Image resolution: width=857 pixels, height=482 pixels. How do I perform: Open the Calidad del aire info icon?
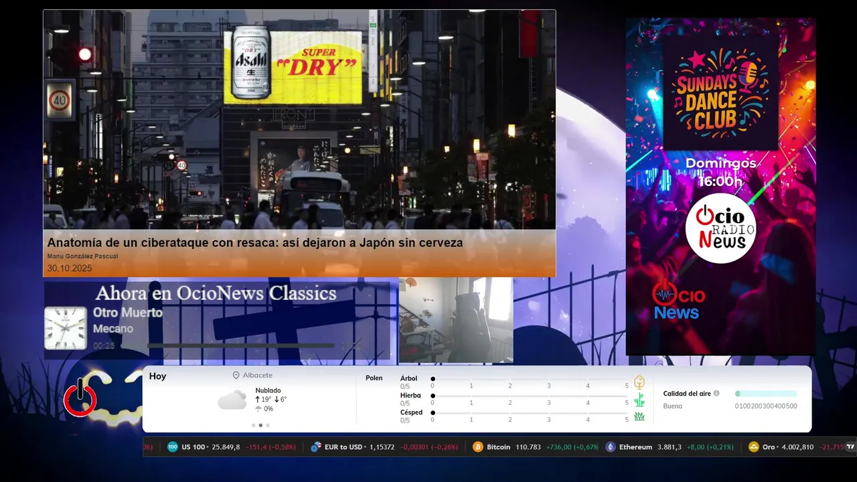coord(716,394)
